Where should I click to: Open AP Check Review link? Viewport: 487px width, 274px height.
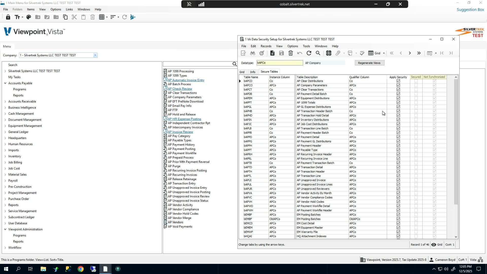(180, 89)
